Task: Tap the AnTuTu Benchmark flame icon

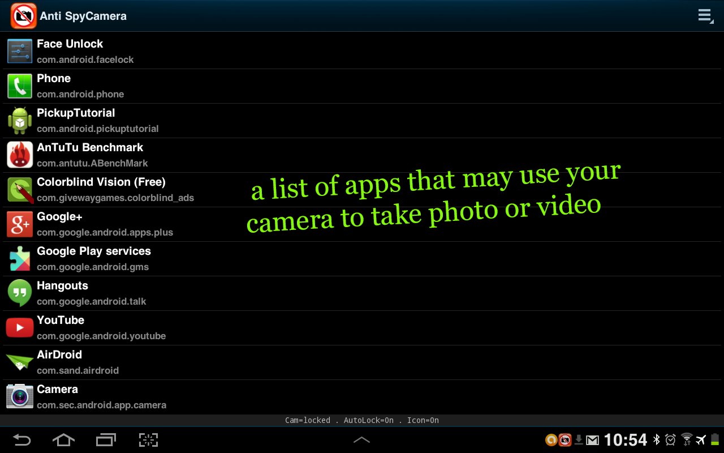Action: click(20, 155)
